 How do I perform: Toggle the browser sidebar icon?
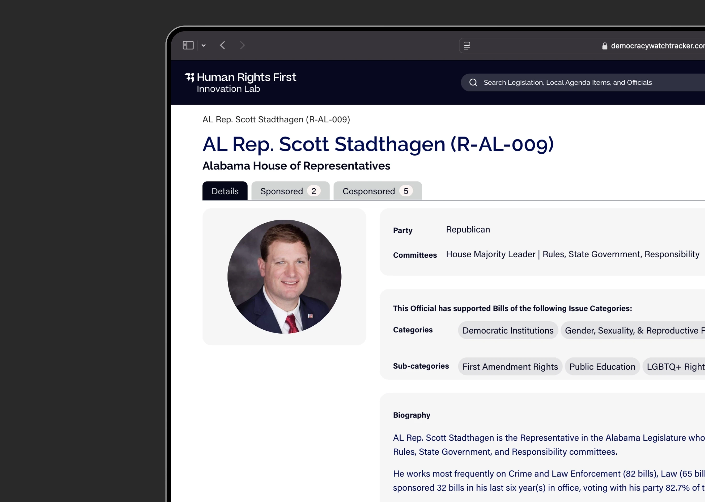188,45
